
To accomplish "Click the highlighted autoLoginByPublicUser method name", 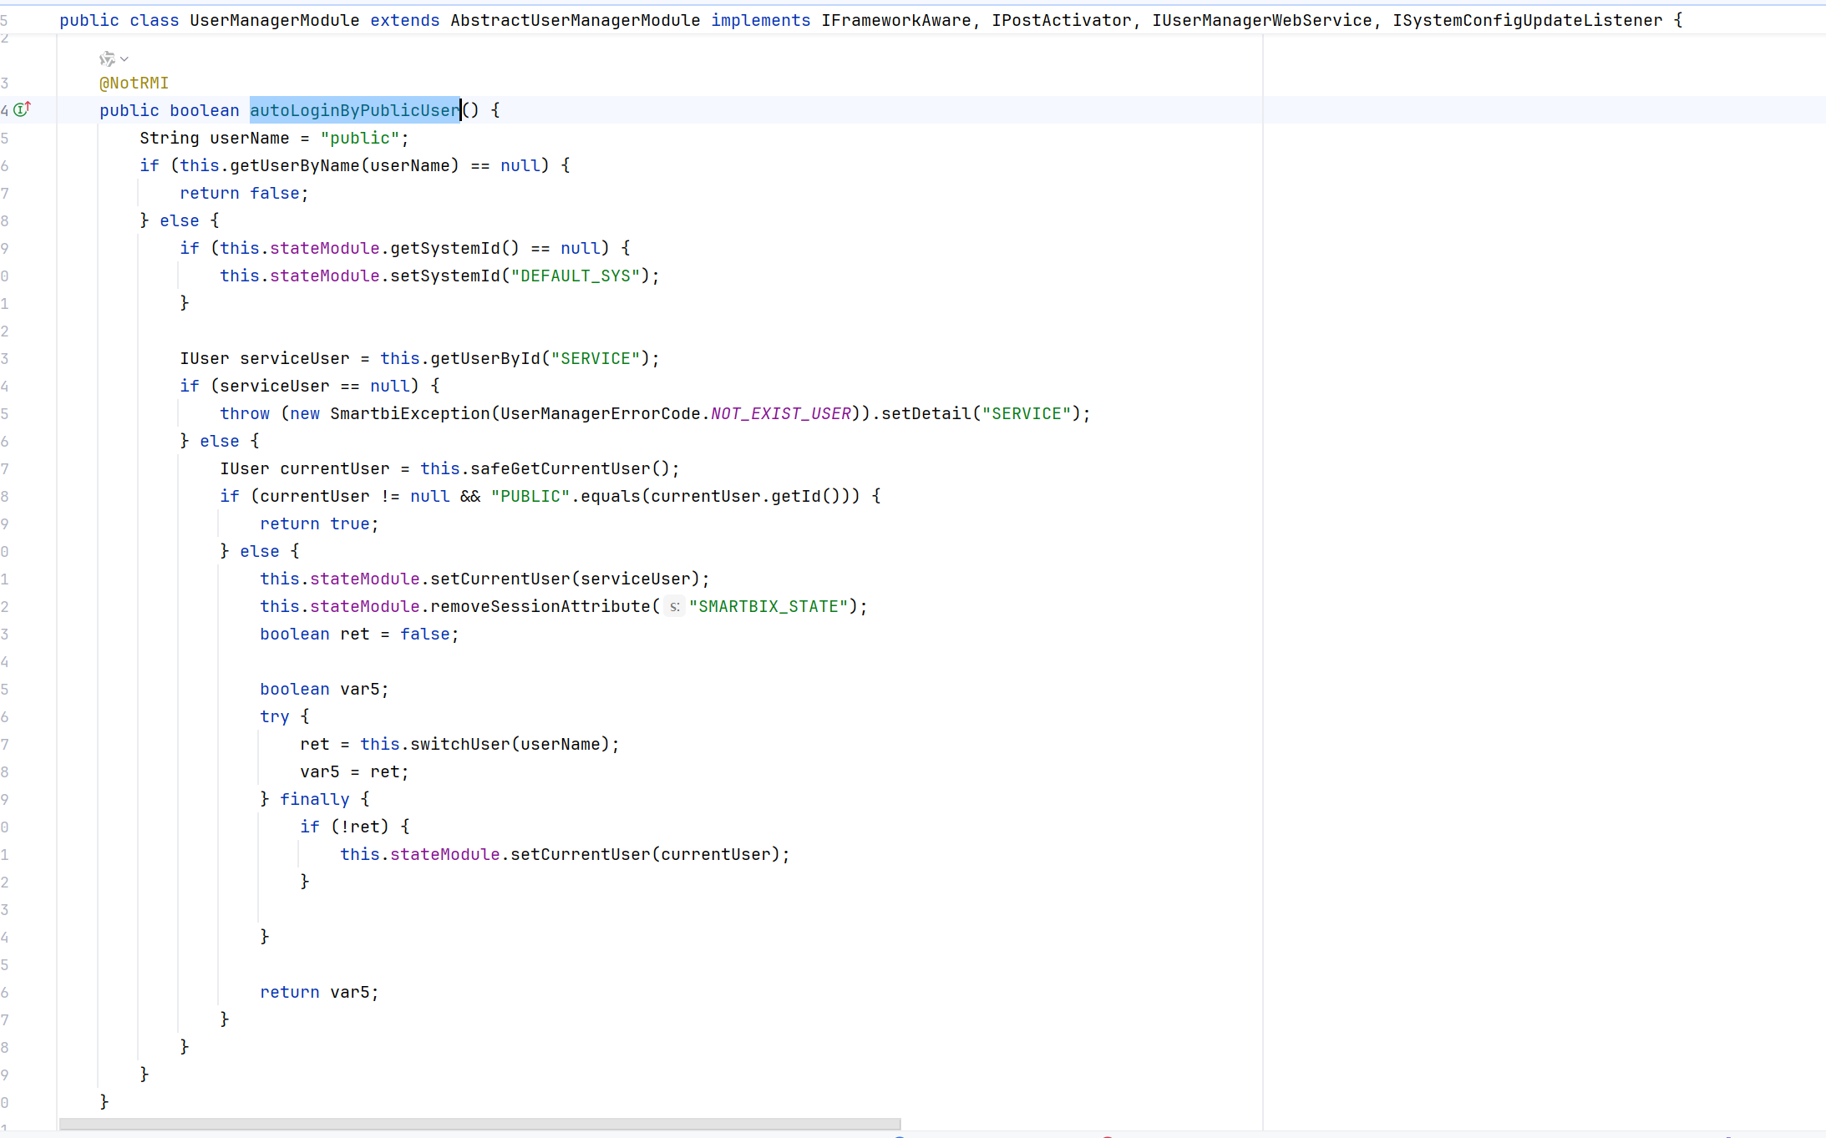I will (x=354, y=110).
